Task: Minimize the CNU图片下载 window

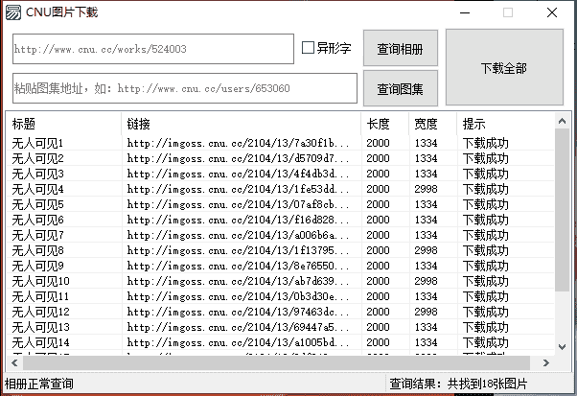Action: tap(463, 12)
